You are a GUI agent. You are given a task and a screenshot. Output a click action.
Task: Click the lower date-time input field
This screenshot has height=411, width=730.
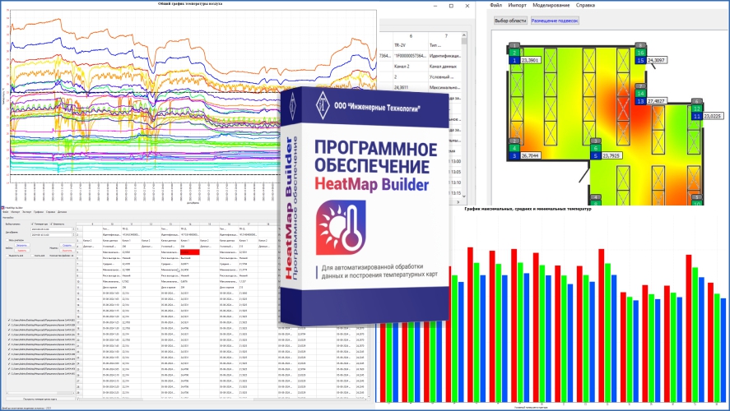51,235
